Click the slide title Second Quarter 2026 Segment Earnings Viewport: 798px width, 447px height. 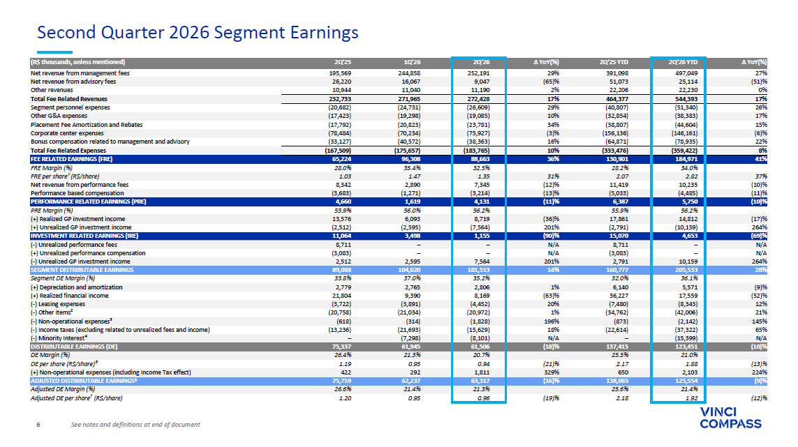point(198,33)
